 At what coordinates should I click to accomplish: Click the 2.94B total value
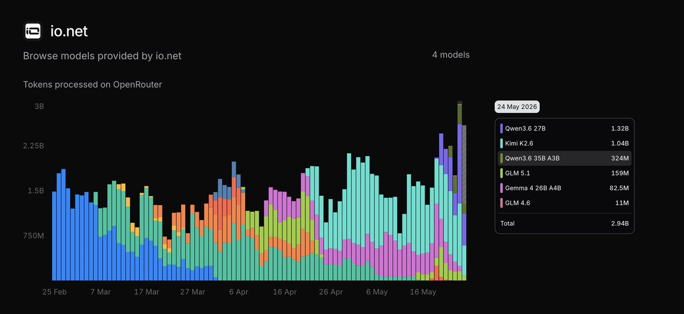[620, 223]
